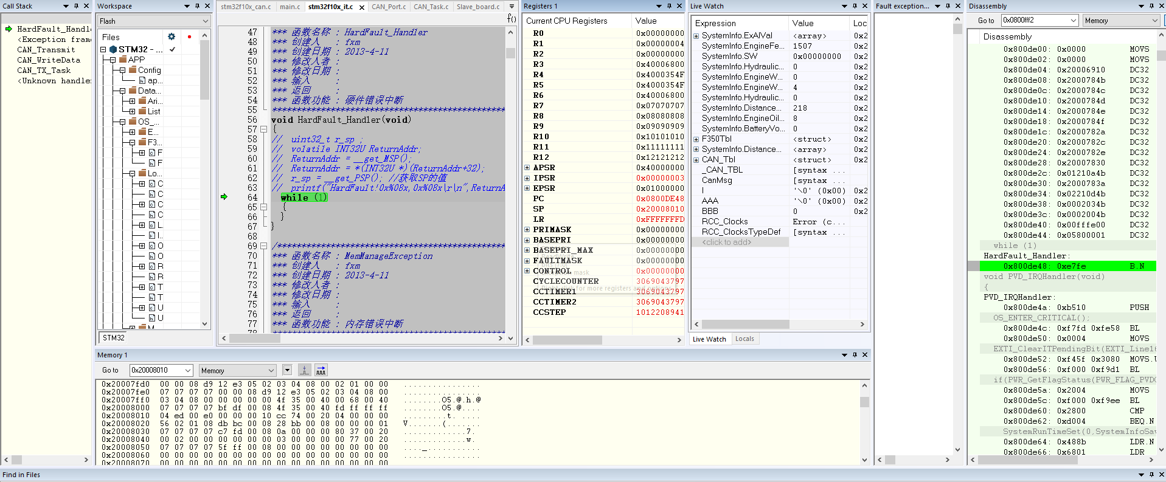Pin the Live Watch panel
This screenshot has height=482, width=1166.
coord(855,6)
